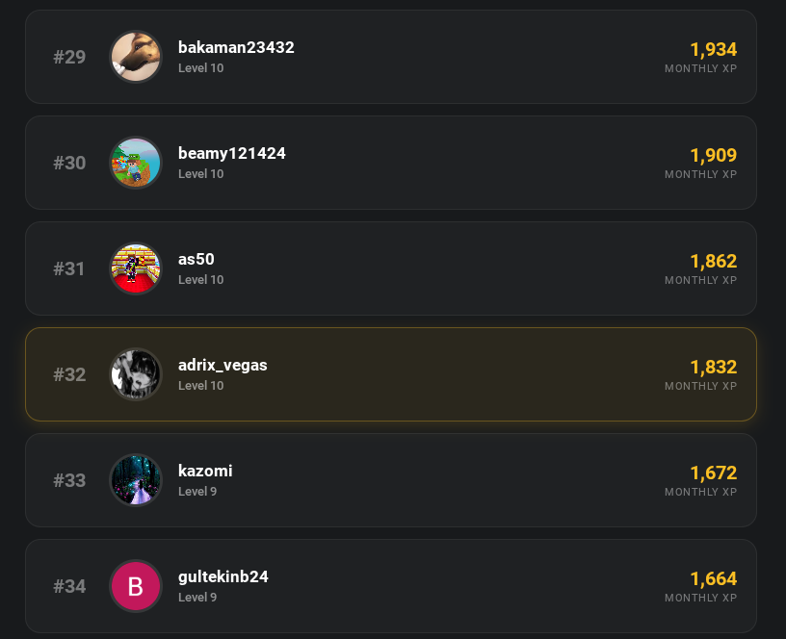
Task: Visit the as50 profile name
Action: [x=196, y=259]
